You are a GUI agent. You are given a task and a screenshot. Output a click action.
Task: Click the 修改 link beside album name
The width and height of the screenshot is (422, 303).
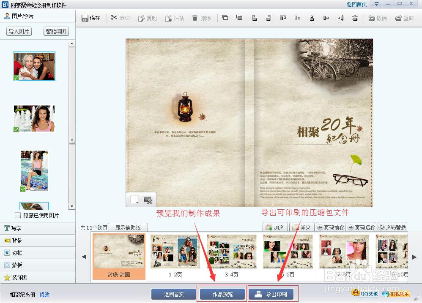coord(45,295)
